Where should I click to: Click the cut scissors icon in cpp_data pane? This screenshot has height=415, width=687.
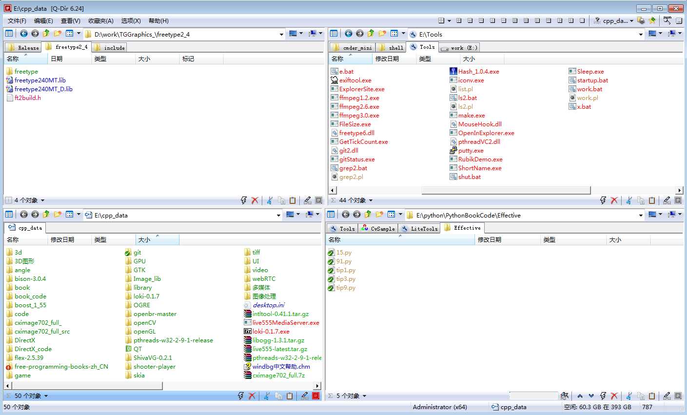[x=267, y=396]
